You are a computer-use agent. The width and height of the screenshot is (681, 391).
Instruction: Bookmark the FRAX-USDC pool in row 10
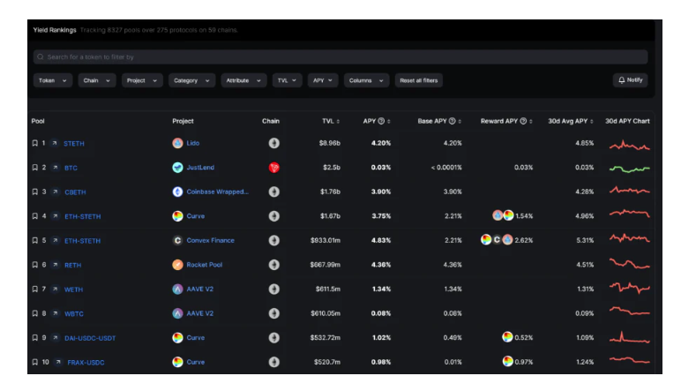tap(34, 362)
